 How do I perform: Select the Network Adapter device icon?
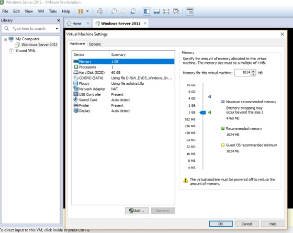point(76,88)
